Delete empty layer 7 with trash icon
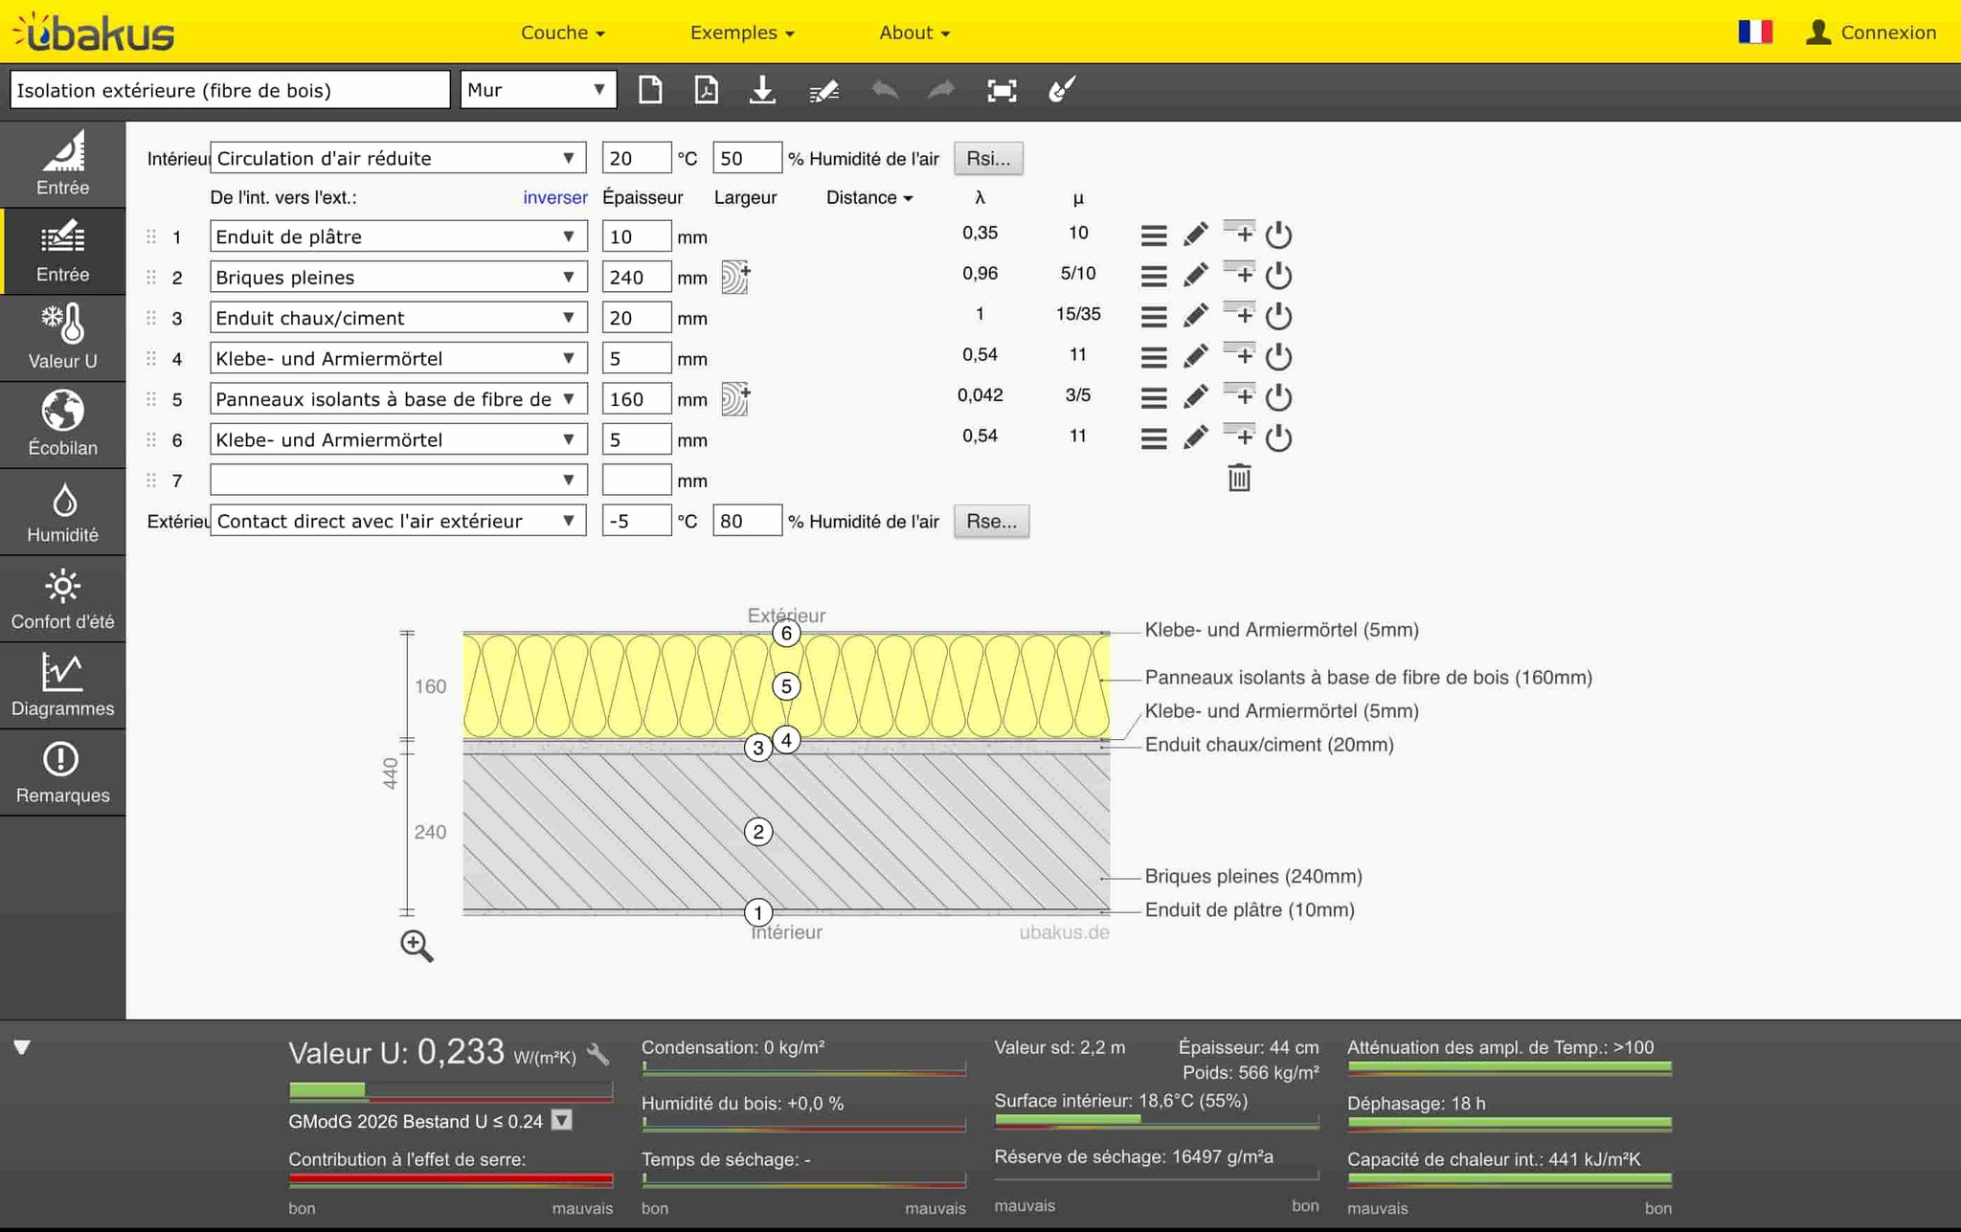1961x1232 pixels. pyautogui.click(x=1239, y=478)
